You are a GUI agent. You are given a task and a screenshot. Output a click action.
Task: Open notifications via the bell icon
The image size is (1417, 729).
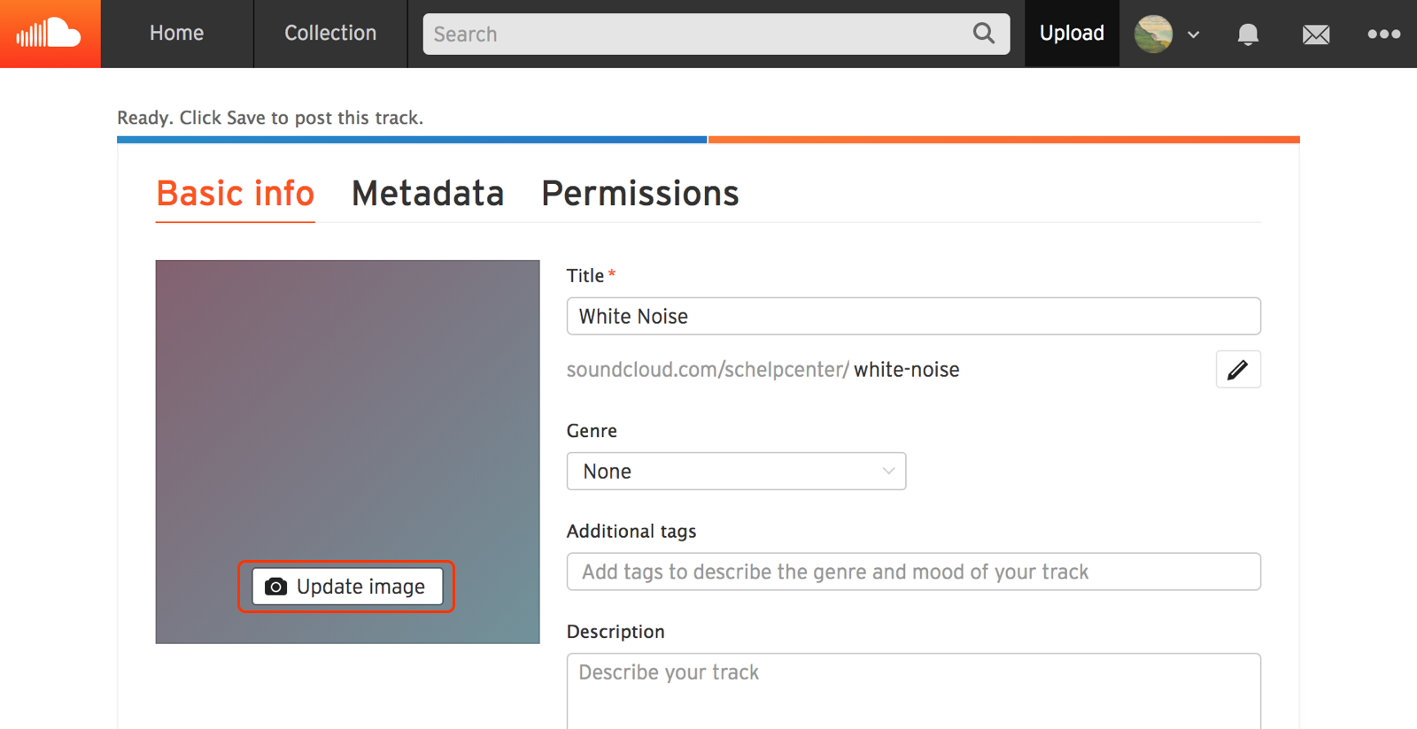point(1248,34)
